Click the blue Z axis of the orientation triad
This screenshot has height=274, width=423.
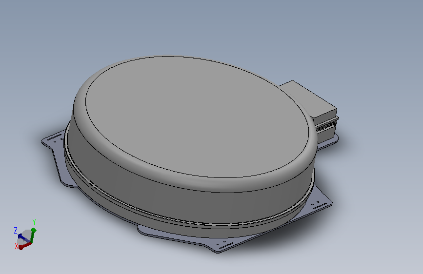24,238
